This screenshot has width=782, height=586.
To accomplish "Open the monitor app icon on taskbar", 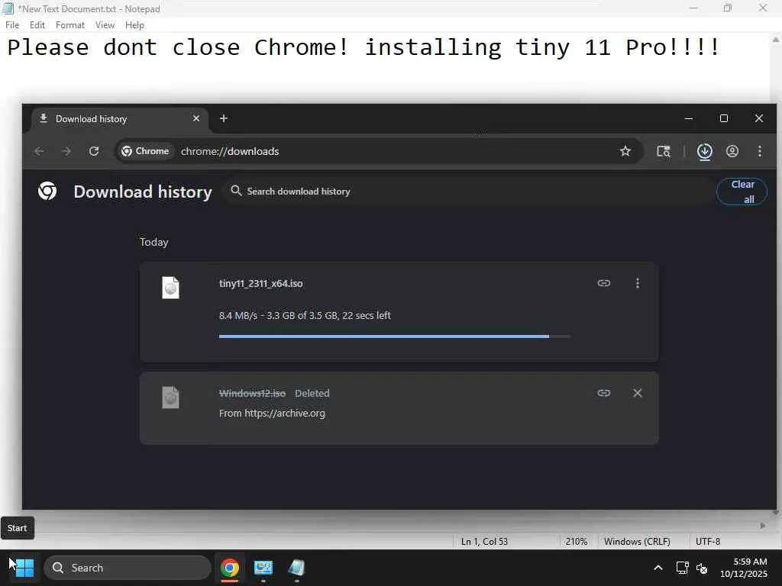I will click(263, 568).
